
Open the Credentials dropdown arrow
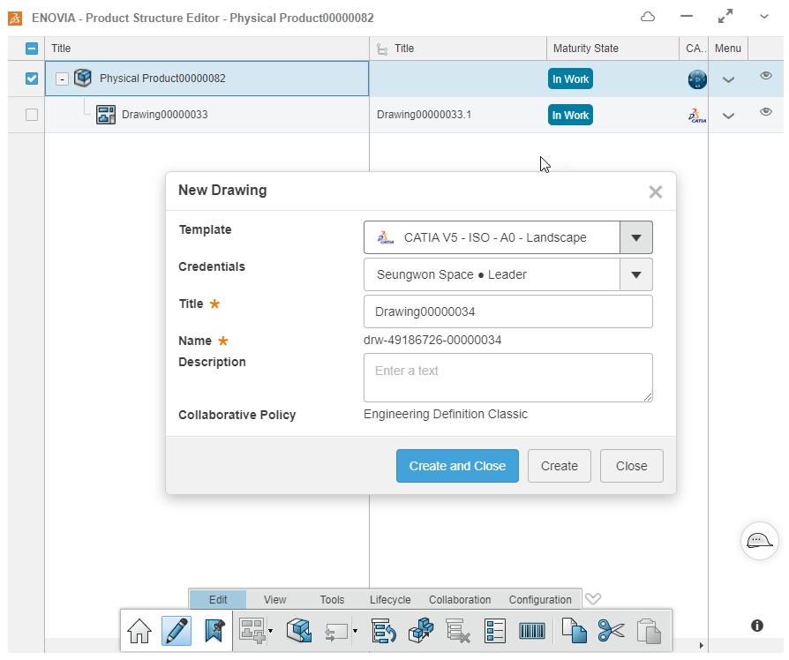pyautogui.click(x=636, y=274)
